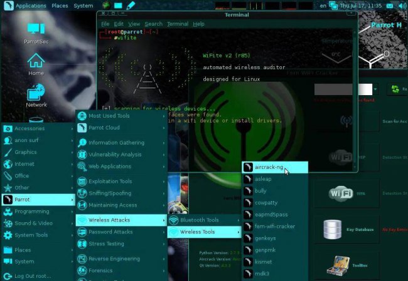Click the Terminal window vertical scrollbar
Image resolution: width=408 pixels, height=281 pixels.
pyautogui.click(x=354, y=100)
